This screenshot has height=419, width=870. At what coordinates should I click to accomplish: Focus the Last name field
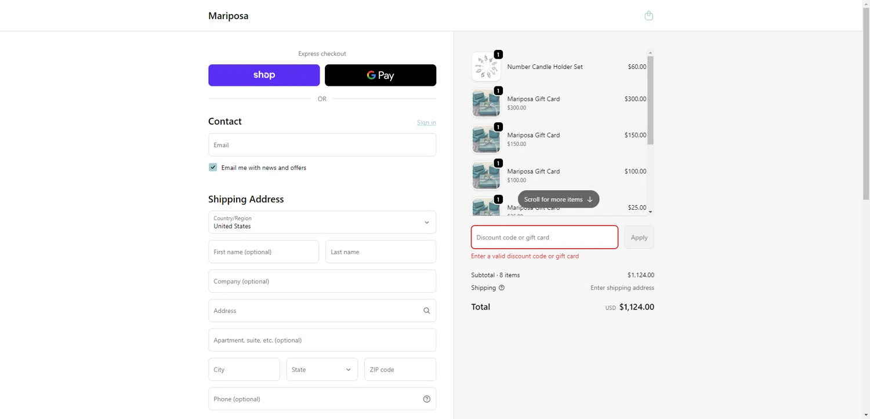tap(380, 252)
